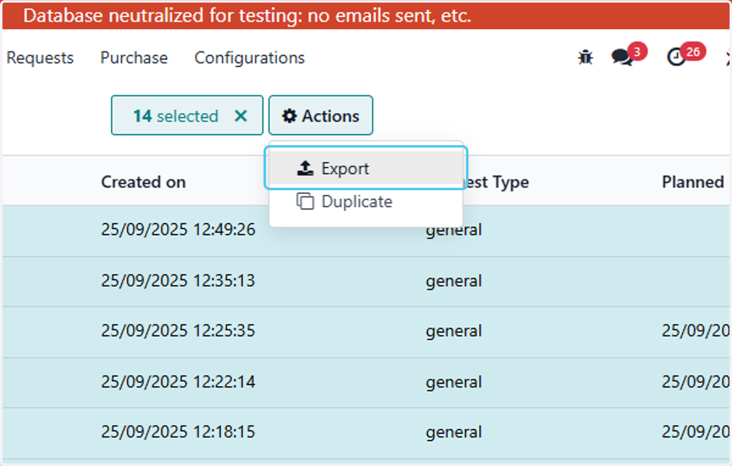This screenshot has height=466, width=732.
Task: Open the Actions gear dropdown
Action: tap(321, 115)
